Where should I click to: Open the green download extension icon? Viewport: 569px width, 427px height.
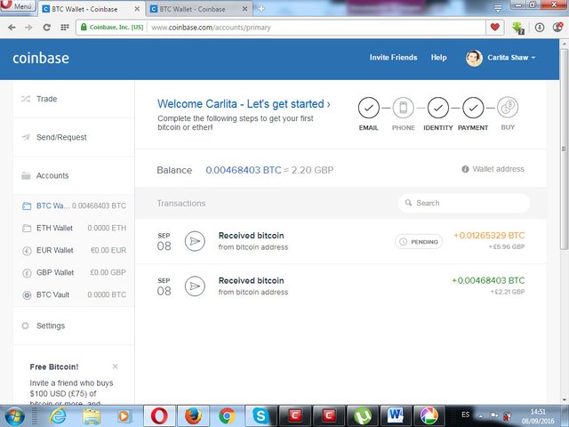click(517, 28)
